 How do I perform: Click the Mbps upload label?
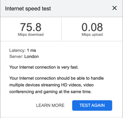(92, 35)
